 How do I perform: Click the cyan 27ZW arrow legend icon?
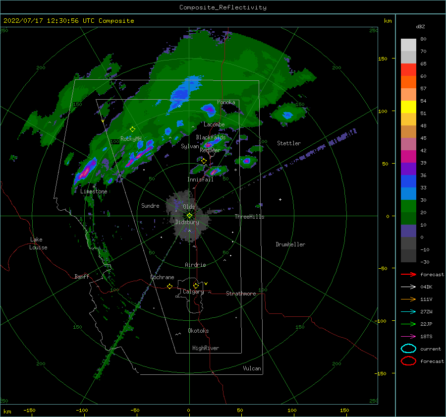[x=408, y=312]
